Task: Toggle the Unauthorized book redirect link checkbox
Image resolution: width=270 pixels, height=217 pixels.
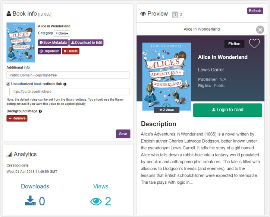Action: (x=8, y=84)
